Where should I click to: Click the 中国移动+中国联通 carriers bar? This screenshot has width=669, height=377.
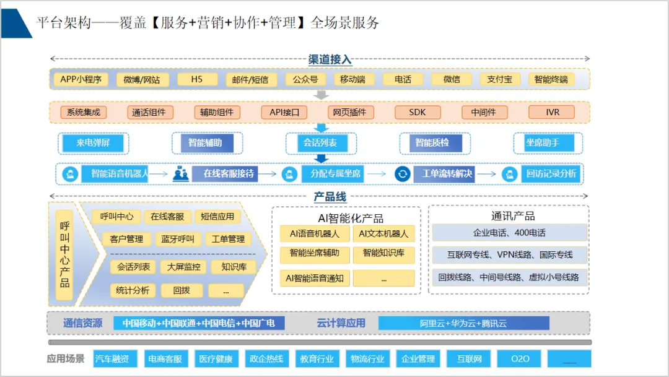[199, 323]
